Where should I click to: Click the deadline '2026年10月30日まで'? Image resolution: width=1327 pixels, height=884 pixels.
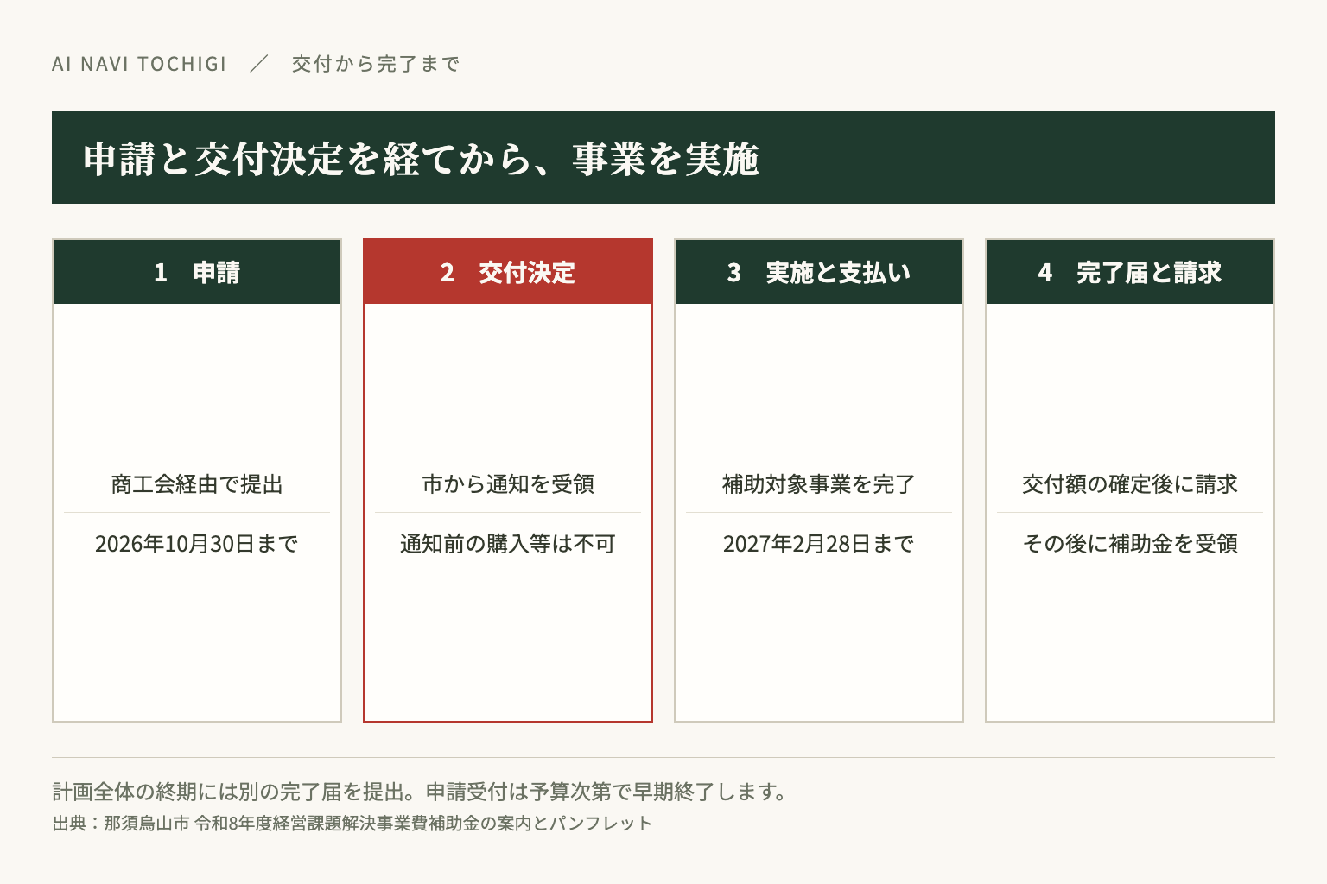tap(197, 544)
